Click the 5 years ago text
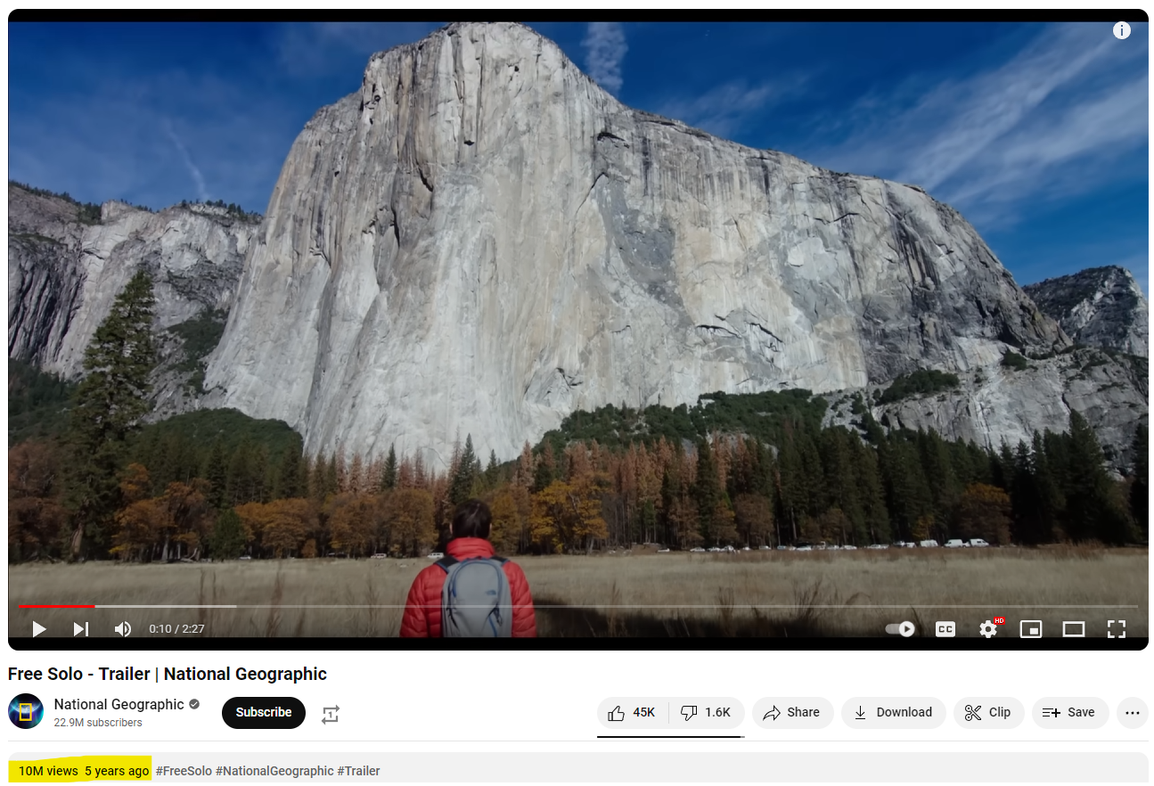The width and height of the screenshot is (1154, 786). (x=117, y=771)
